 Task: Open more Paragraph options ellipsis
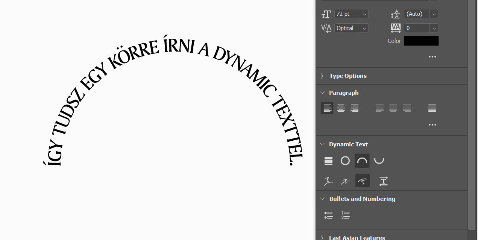(x=432, y=125)
